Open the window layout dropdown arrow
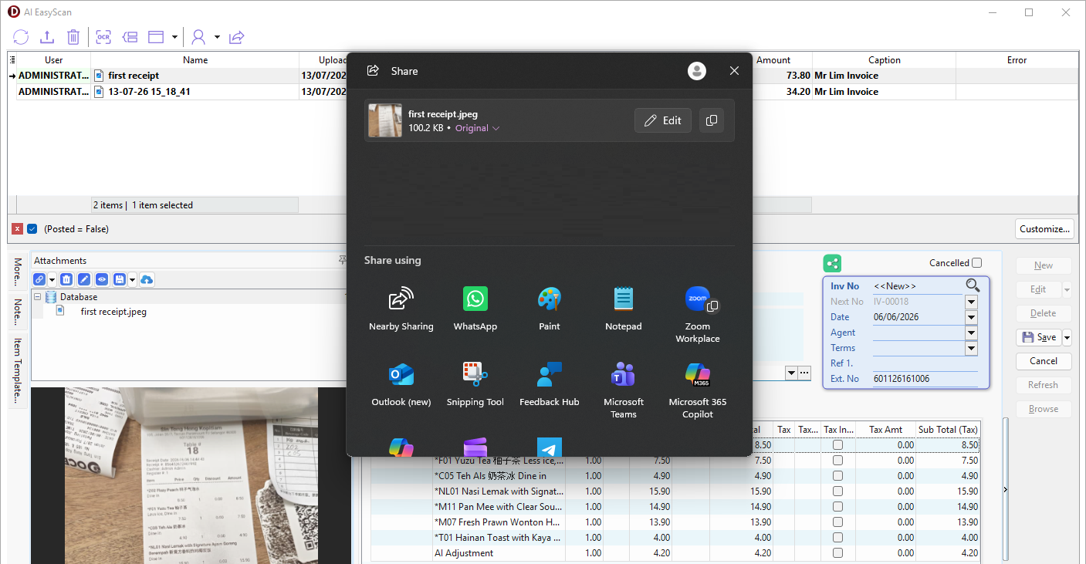The image size is (1086, 564). coord(175,37)
